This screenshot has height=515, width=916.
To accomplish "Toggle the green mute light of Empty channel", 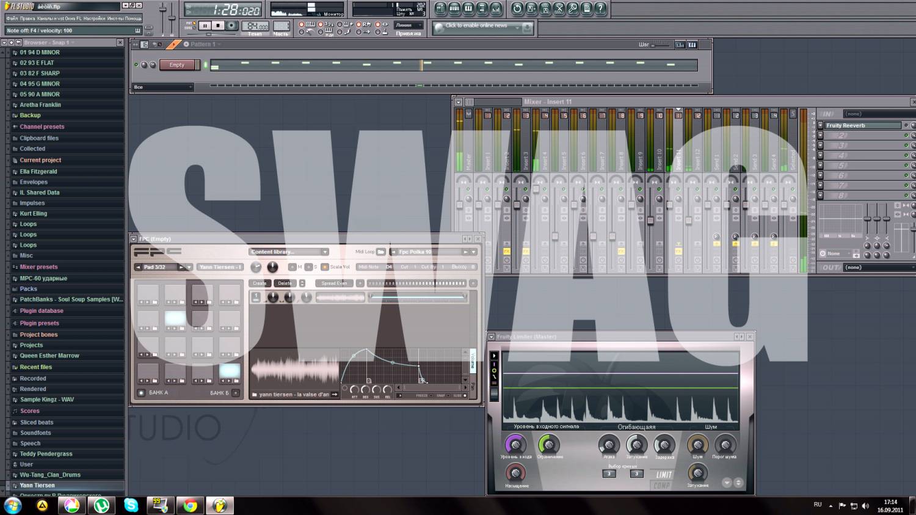I will tap(136, 65).
